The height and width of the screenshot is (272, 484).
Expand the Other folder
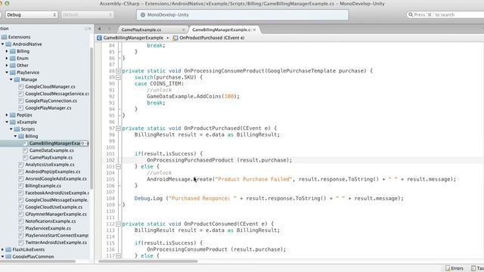click(7, 66)
